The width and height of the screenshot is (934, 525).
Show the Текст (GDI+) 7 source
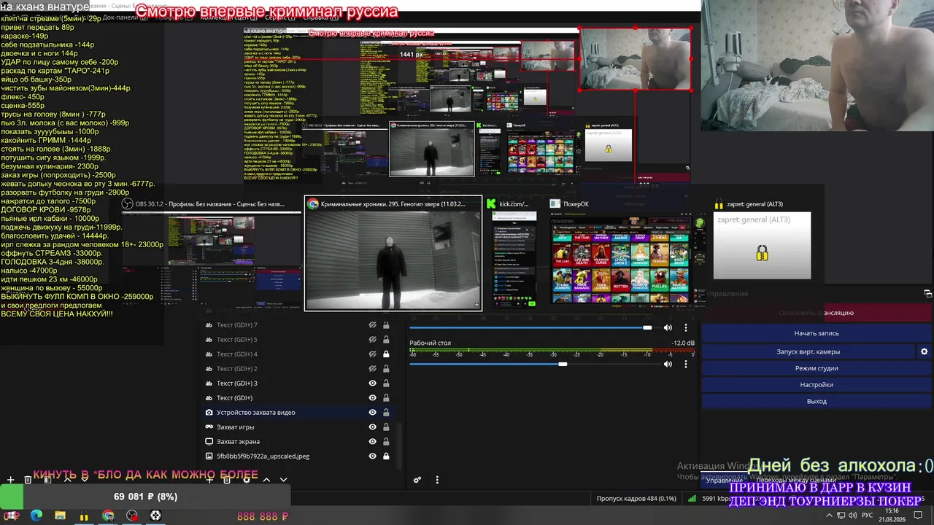(x=373, y=325)
